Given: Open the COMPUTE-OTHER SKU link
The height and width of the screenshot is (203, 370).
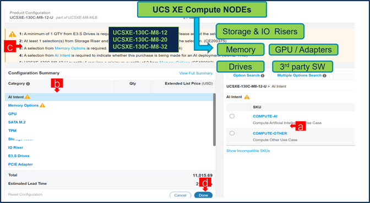Looking at the screenshot, I should click(x=270, y=133).
